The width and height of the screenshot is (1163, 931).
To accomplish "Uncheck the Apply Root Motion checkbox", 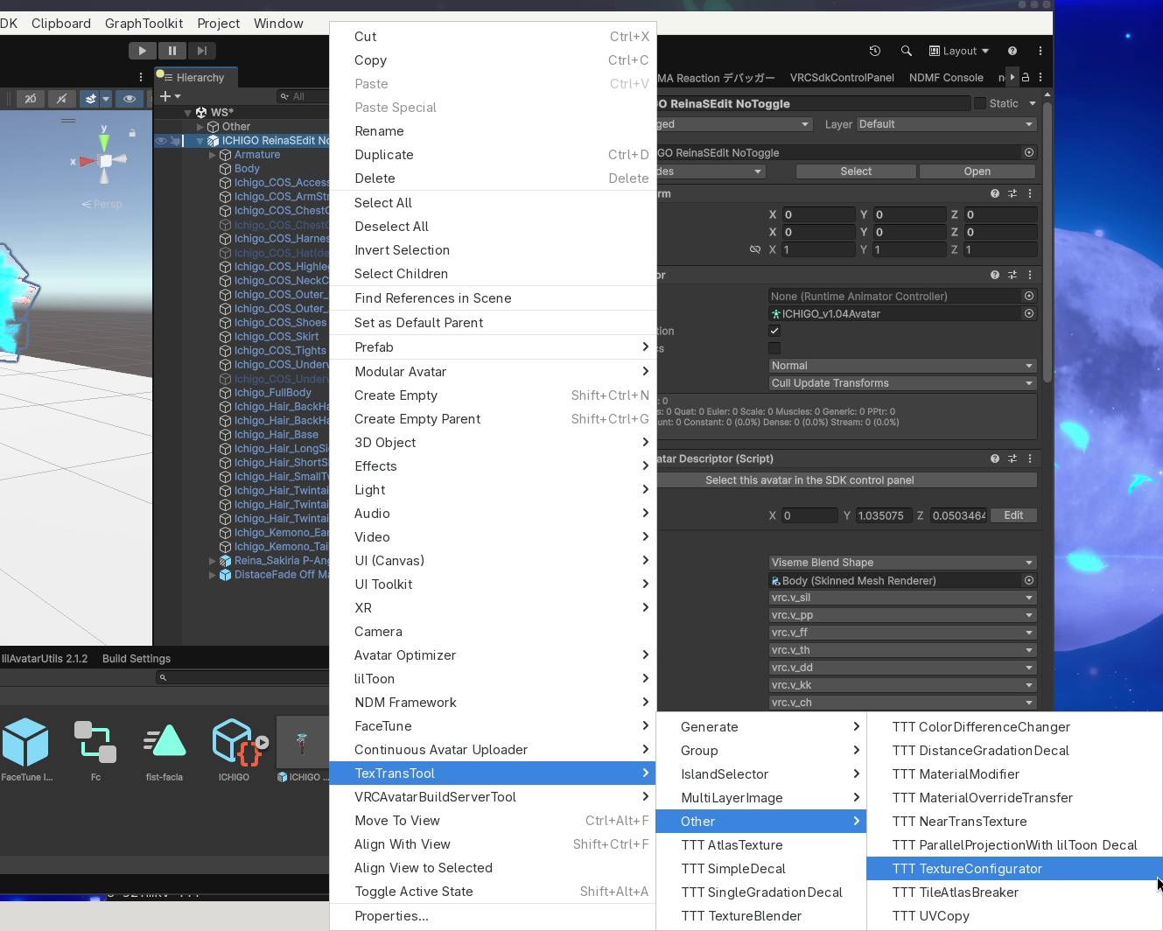I will click(x=774, y=331).
